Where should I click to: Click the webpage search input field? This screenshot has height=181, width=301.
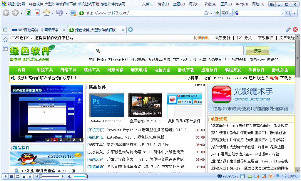[169, 51]
